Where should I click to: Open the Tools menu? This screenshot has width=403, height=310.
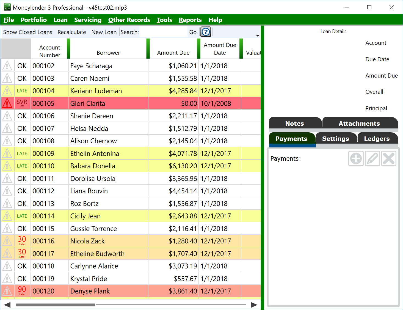tap(164, 20)
